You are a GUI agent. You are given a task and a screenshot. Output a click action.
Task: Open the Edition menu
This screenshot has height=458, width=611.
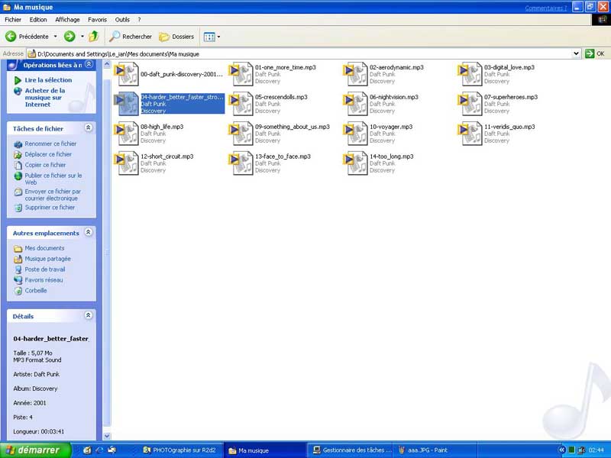pyautogui.click(x=38, y=20)
